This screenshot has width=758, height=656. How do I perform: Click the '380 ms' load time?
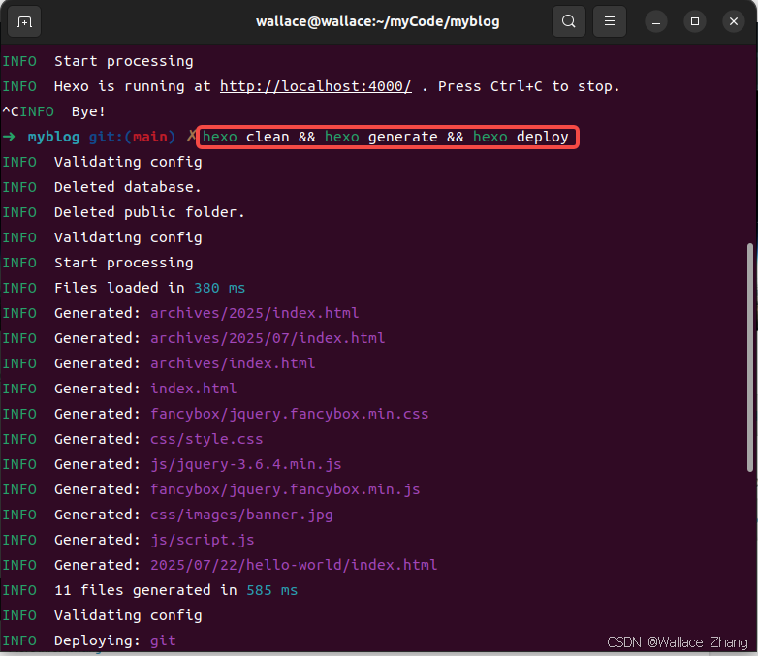pos(219,288)
